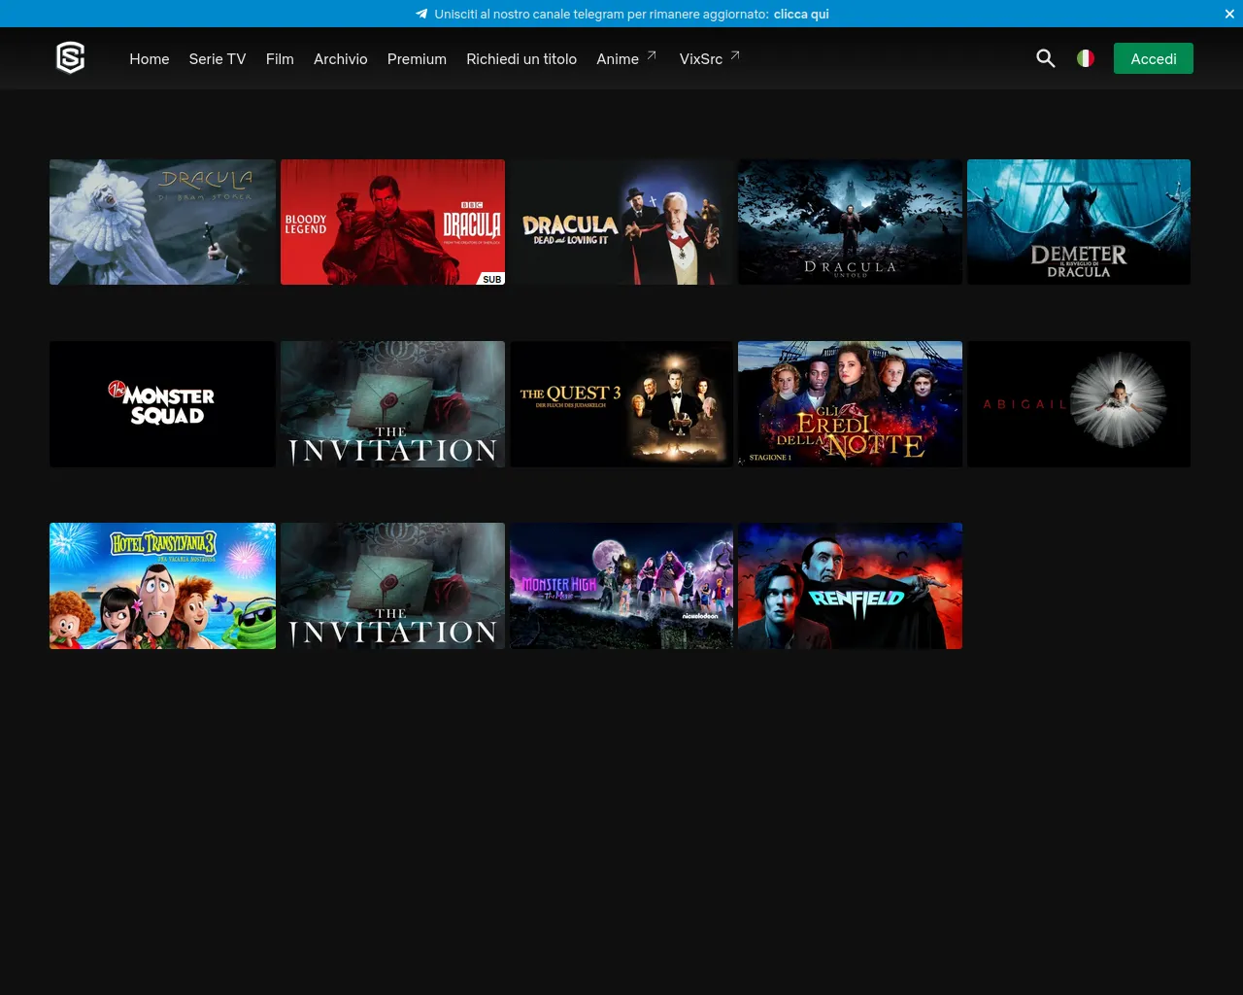Image resolution: width=1243 pixels, height=995 pixels.
Task: Open the Serie TV section
Action: pyautogui.click(x=218, y=59)
